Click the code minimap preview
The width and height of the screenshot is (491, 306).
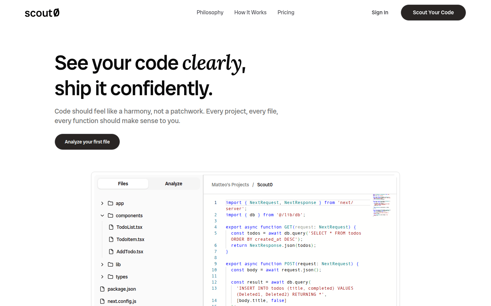pos(382,205)
